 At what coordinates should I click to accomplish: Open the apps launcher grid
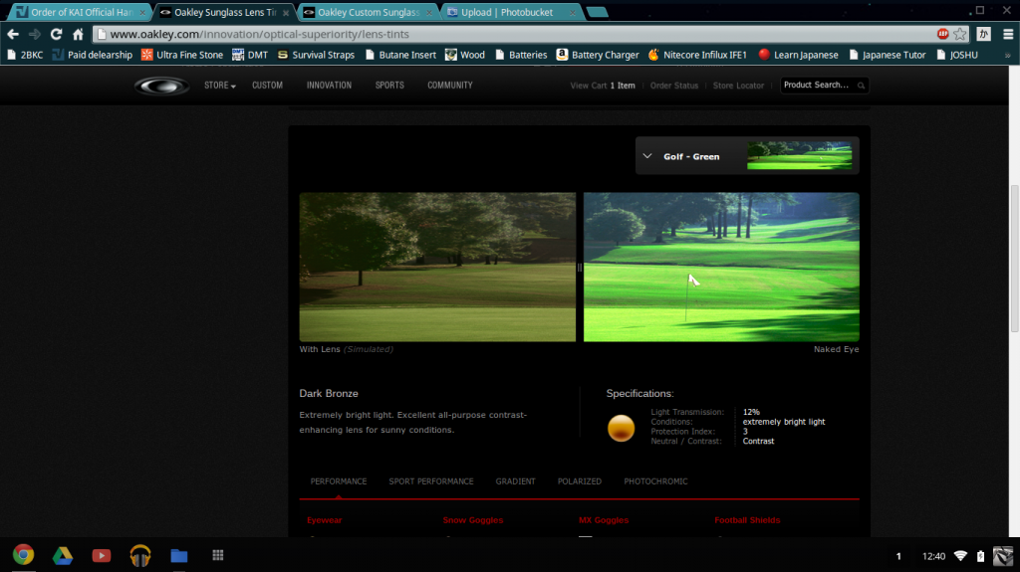(x=218, y=555)
